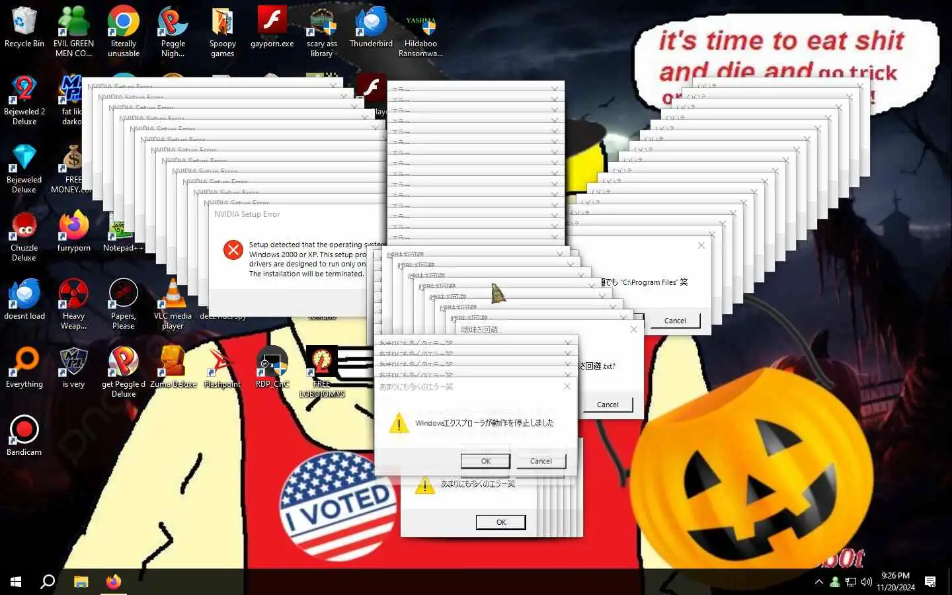Launch the Flashpoint desktop shortcut
This screenshot has width=952, height=595.
(x=222, y=368)
